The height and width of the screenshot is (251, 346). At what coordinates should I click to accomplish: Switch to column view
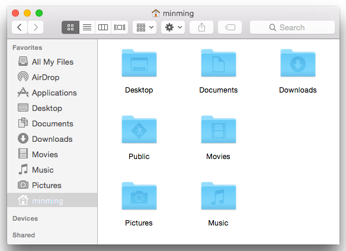[x=103, y=27]
